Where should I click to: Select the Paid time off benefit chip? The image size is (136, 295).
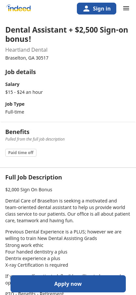click(21, 152)
